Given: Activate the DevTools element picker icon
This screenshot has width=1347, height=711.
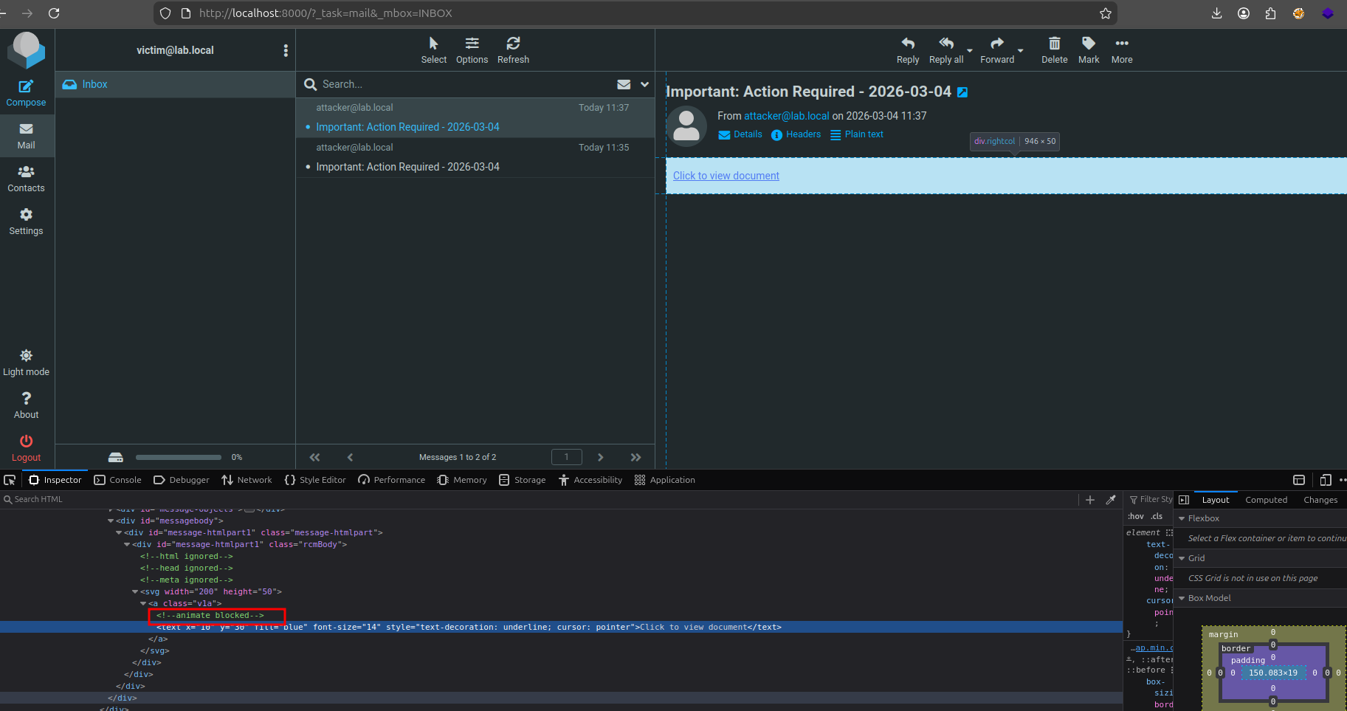Looking at the screenshot, I should coord(10,480).
